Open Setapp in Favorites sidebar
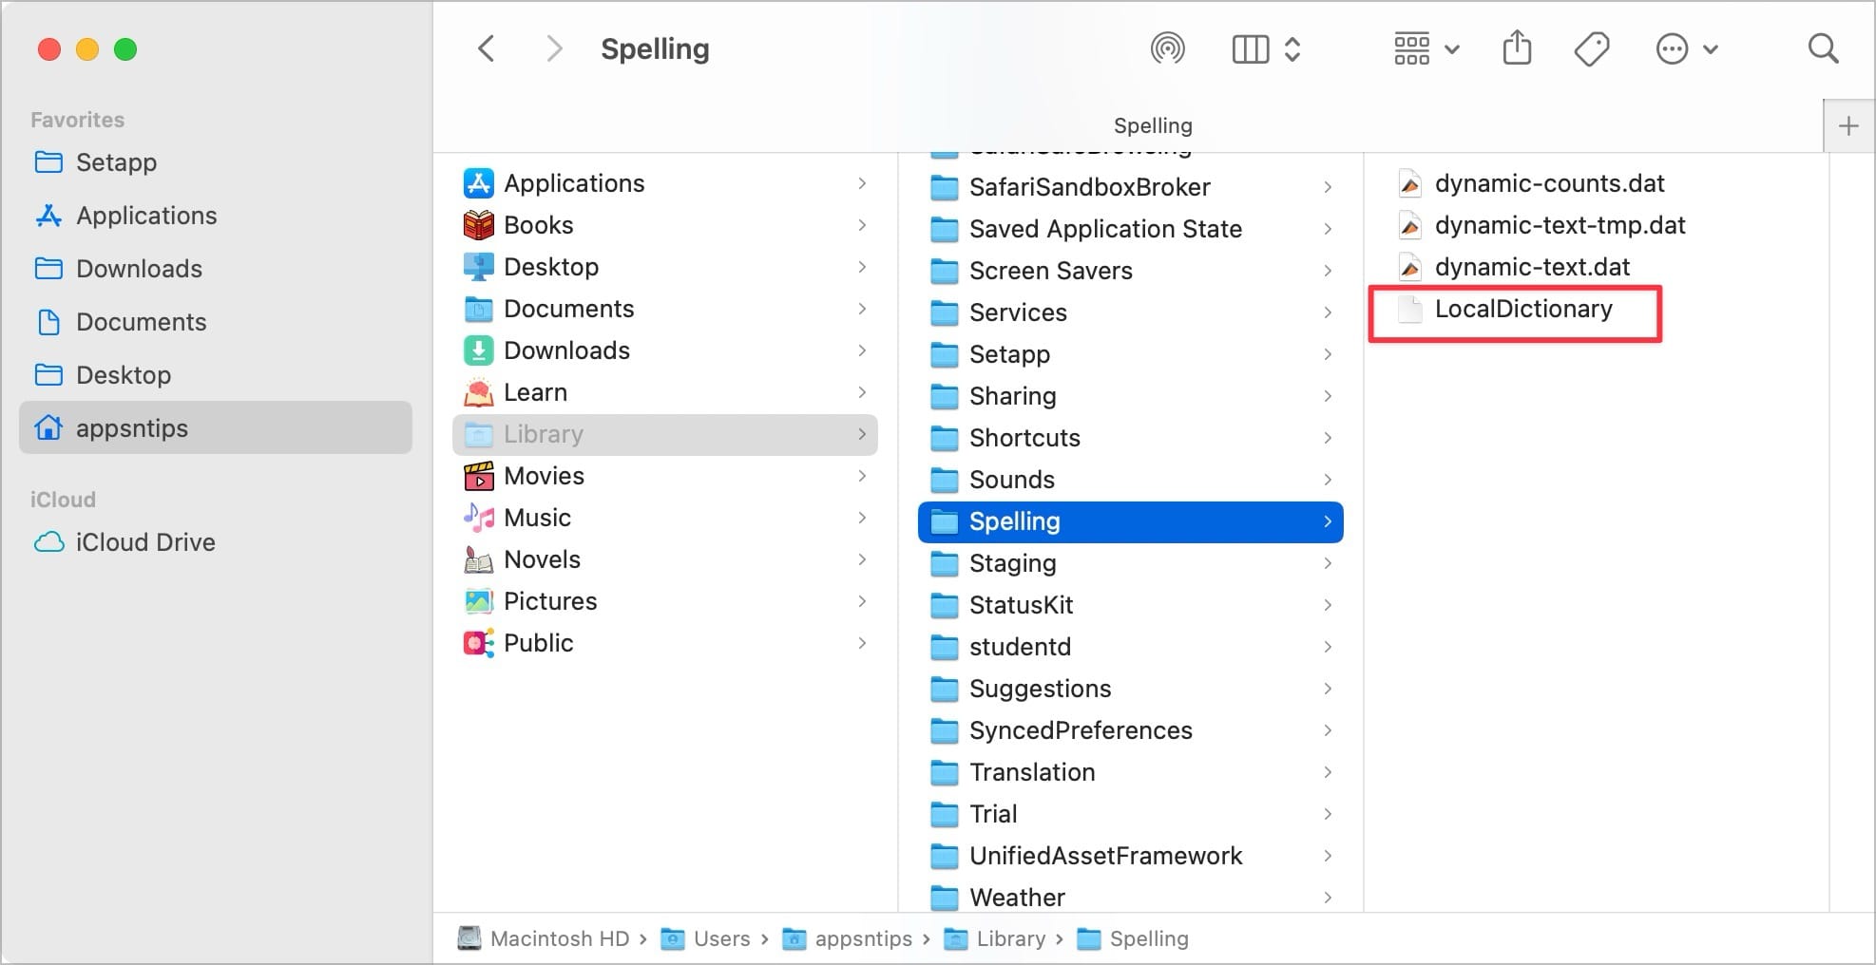This screenshot has width=1876, height=965. pyautogui.click(x=116, y=162)
